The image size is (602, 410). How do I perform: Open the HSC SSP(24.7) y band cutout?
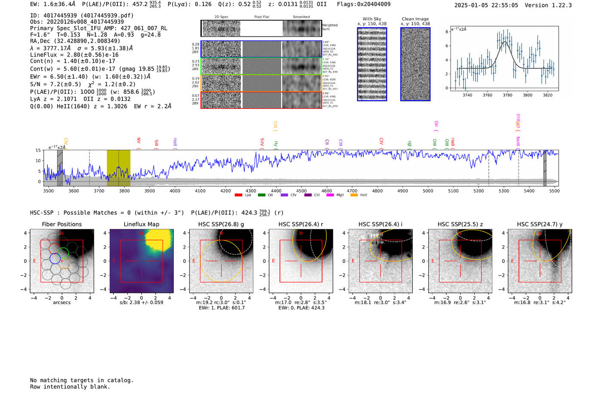click(540, 261)
